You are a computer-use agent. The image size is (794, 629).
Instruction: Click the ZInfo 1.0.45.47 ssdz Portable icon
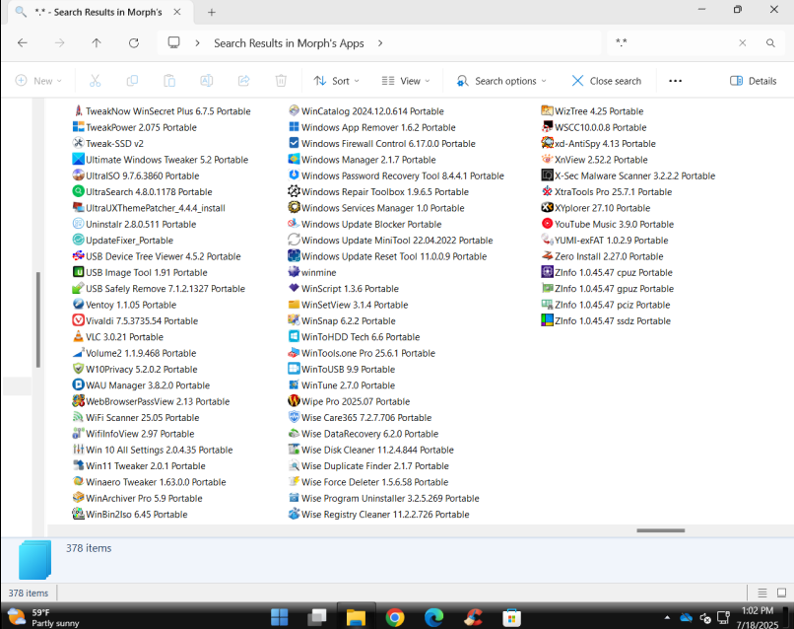pyautogui.click(x=547, y=320)
